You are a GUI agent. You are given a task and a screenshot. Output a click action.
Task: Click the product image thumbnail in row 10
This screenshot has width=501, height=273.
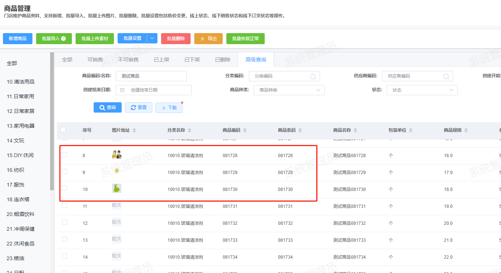coord(116,189)
